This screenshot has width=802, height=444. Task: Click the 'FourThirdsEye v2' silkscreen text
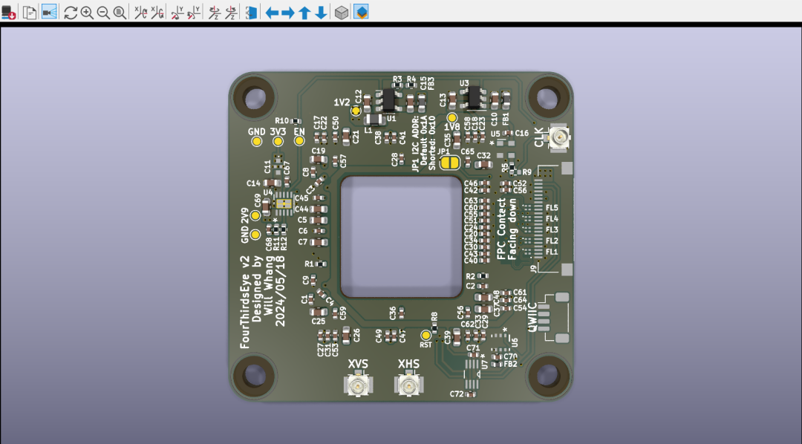pos(245,301)
